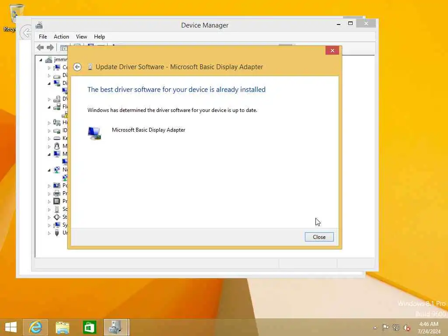Expand the IDE controllers category arrow
Screen dimensions: 448x336
tap(49, 131)
